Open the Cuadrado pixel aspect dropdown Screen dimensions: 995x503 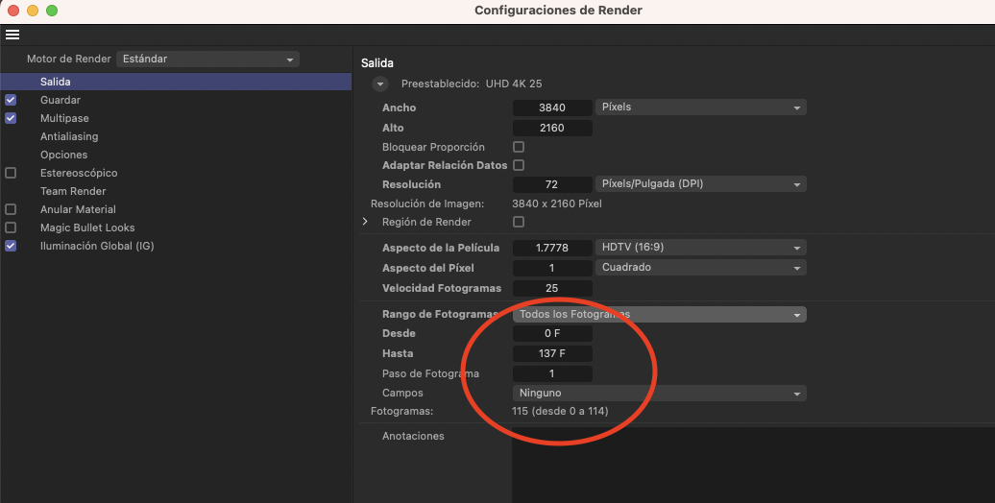(700, 268)
